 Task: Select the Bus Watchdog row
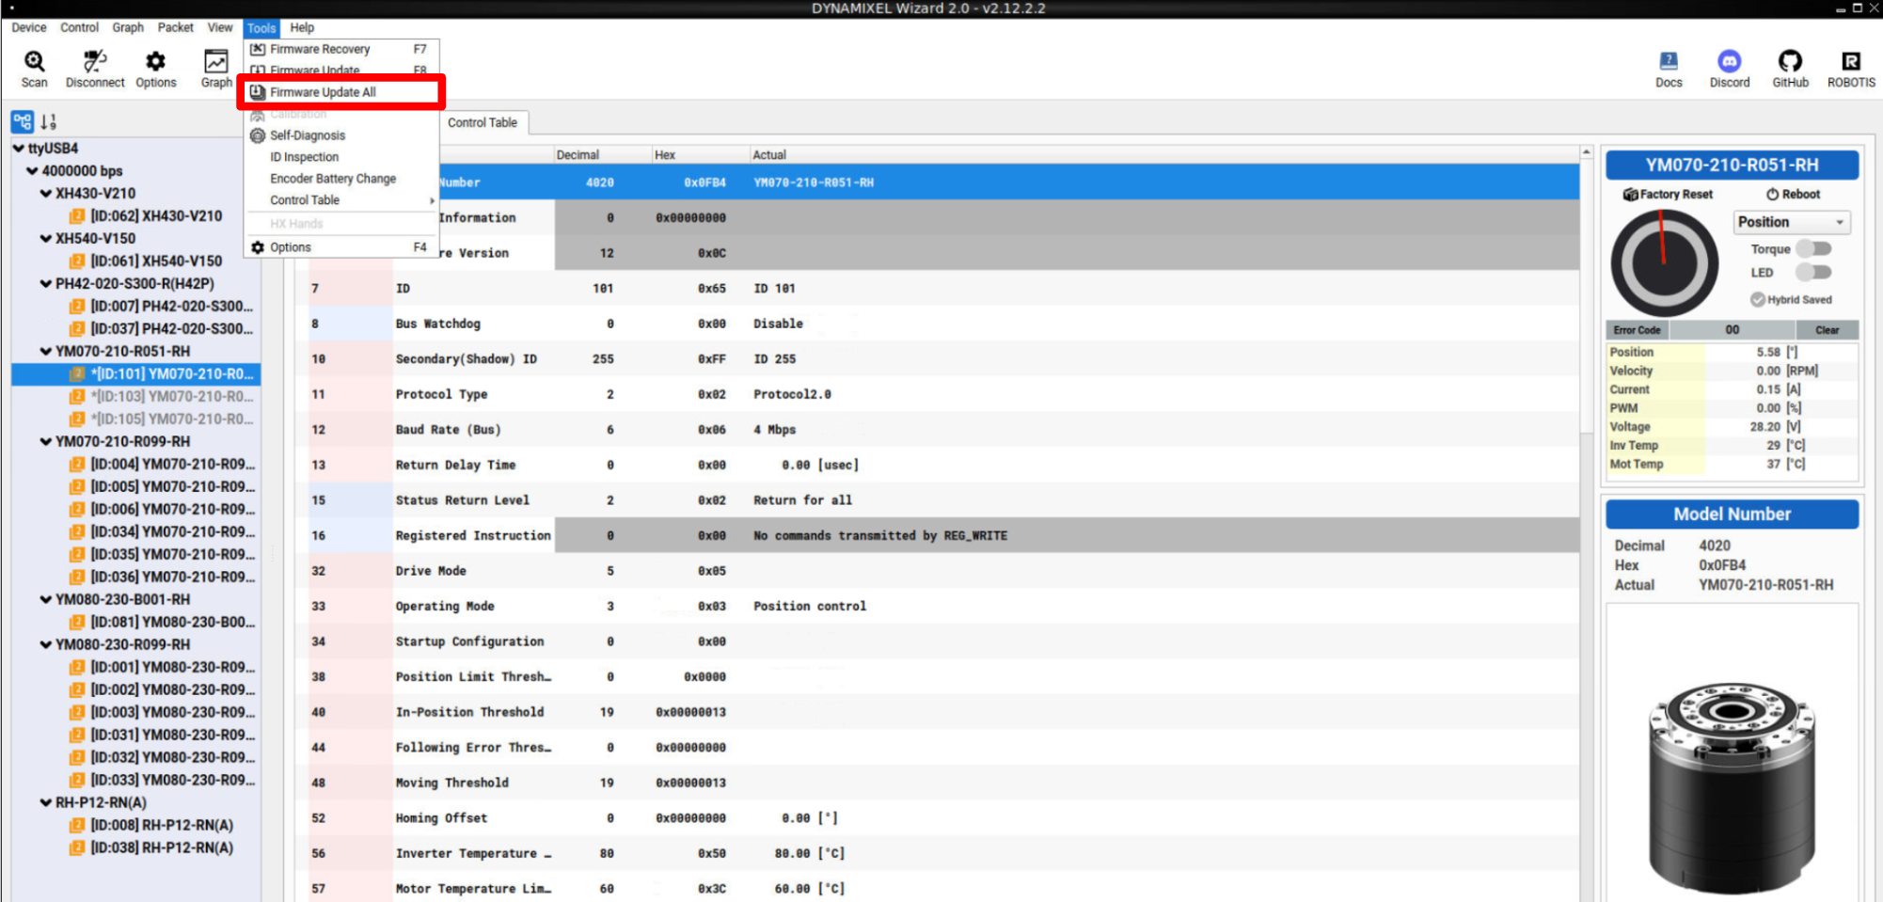pyautogui.click(x=937, y=324)
